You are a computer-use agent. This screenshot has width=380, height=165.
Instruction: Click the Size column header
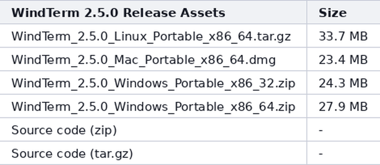(332, 13)
